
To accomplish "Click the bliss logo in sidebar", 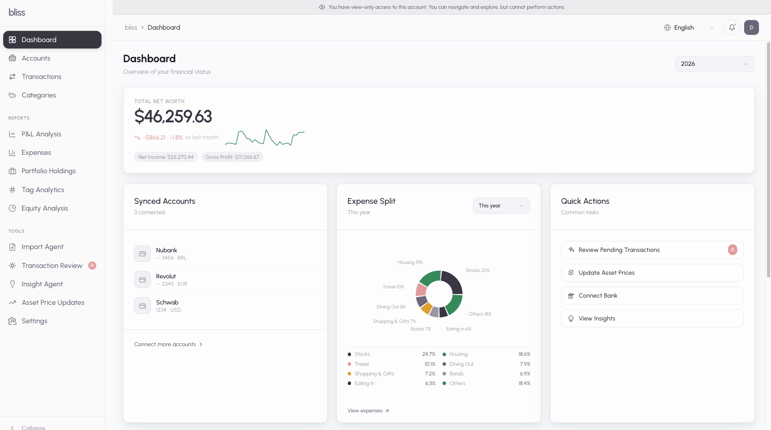I will pos(17,12).
